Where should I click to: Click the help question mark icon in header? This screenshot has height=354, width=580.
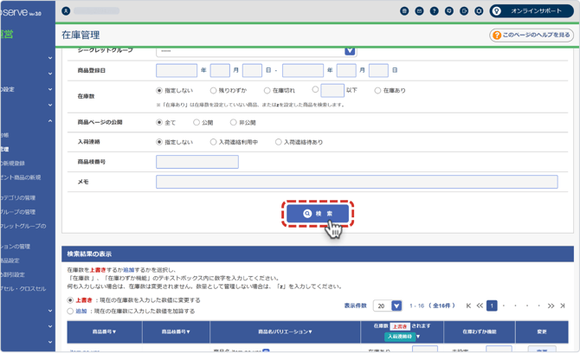click(434, 11)
